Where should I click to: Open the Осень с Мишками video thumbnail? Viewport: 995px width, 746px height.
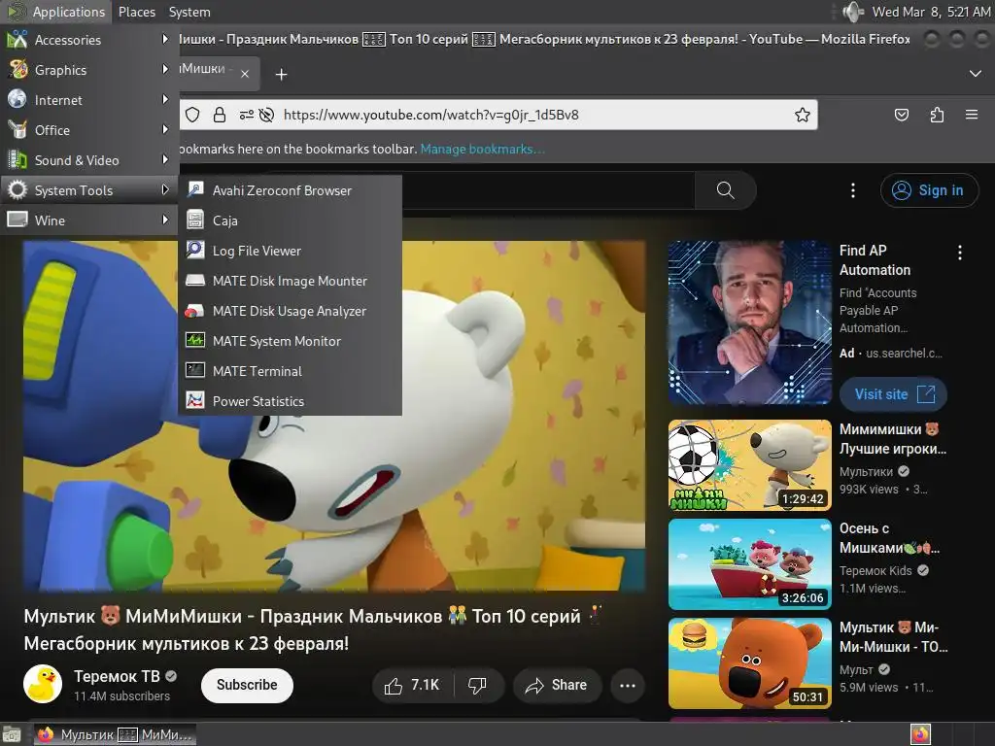(749, 564)
